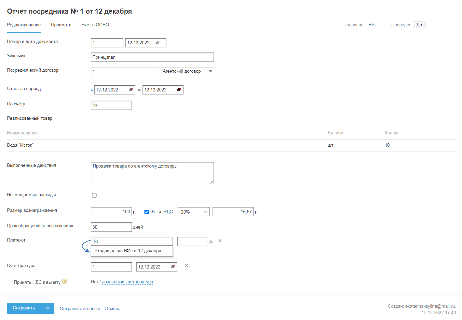Switch to the Просмотр tab

coord(61,25)
